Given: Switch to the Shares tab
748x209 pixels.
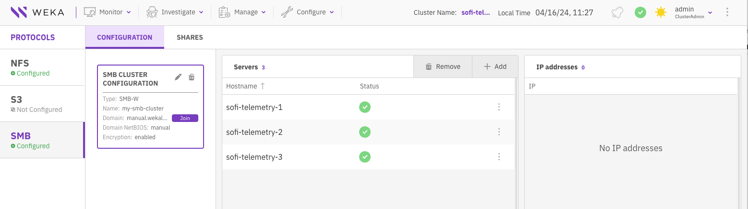Looking at the screenshot, I should [x=190, y=37].
